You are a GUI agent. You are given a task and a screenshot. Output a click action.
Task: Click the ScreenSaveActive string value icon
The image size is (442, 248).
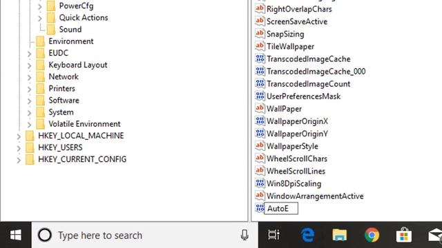260,21
